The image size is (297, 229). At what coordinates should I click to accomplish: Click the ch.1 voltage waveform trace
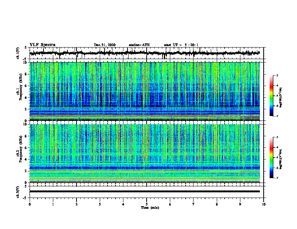tap(144, 53)
